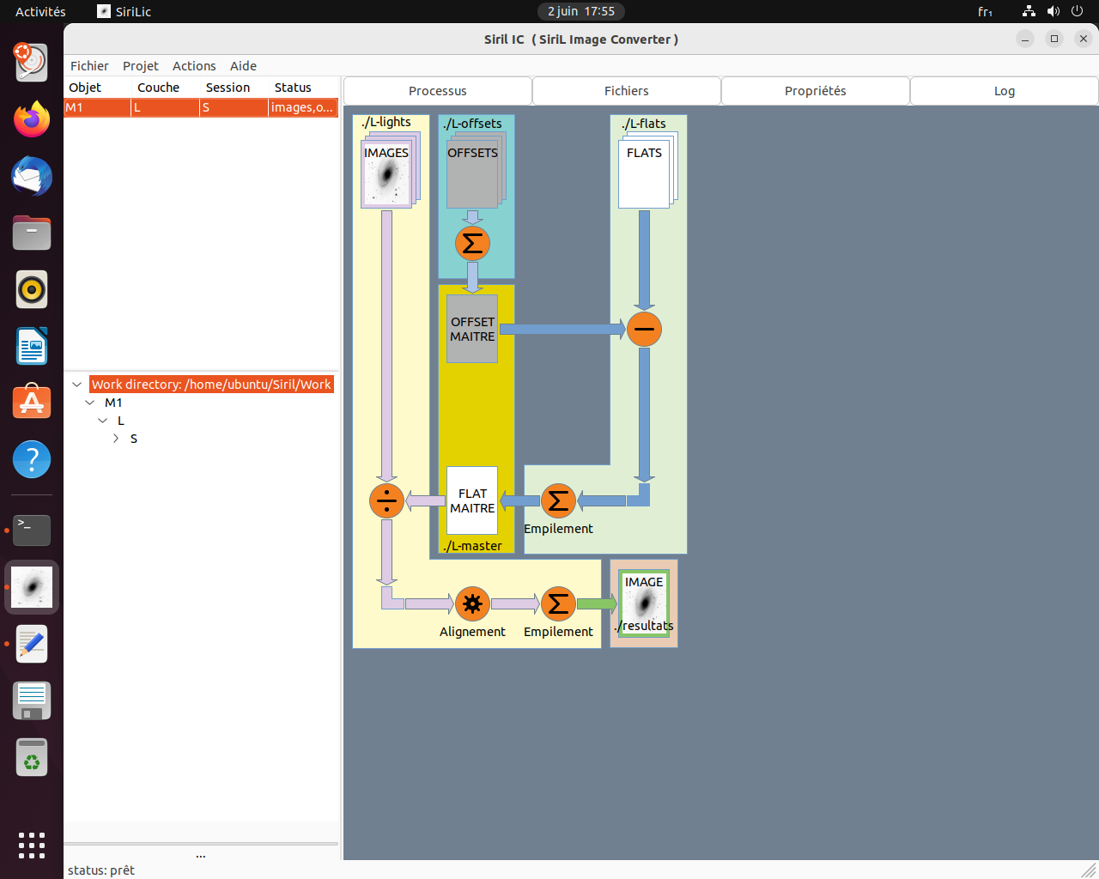
Task: Switch to the Fichiers tab
Action: coord(627,91)
